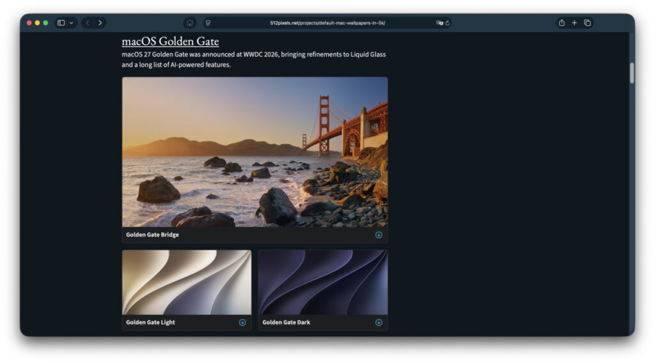
Task: Open the Safari home page button
Action: point(189,23)
